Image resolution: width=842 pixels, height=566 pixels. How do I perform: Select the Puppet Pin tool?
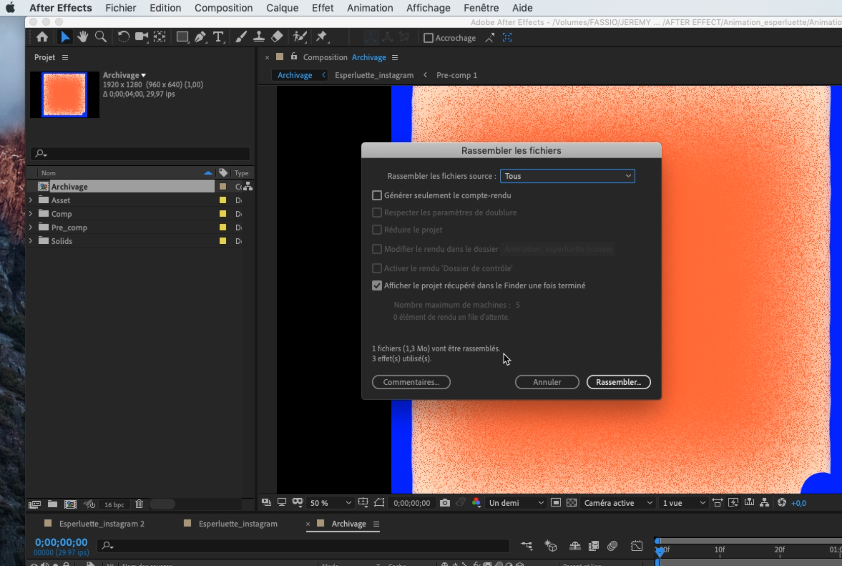pos(322,38)
